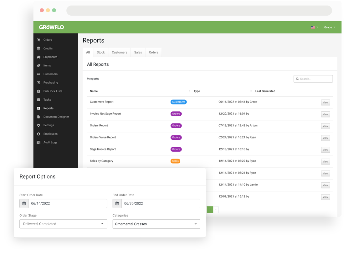Switch to the Stock tab
The width and height of the screenshot is (344, 254).
coord(101,52)
